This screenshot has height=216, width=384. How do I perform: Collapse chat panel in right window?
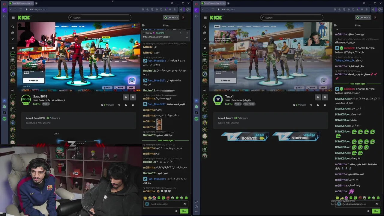pyautogui.click(x=335, y=25)
